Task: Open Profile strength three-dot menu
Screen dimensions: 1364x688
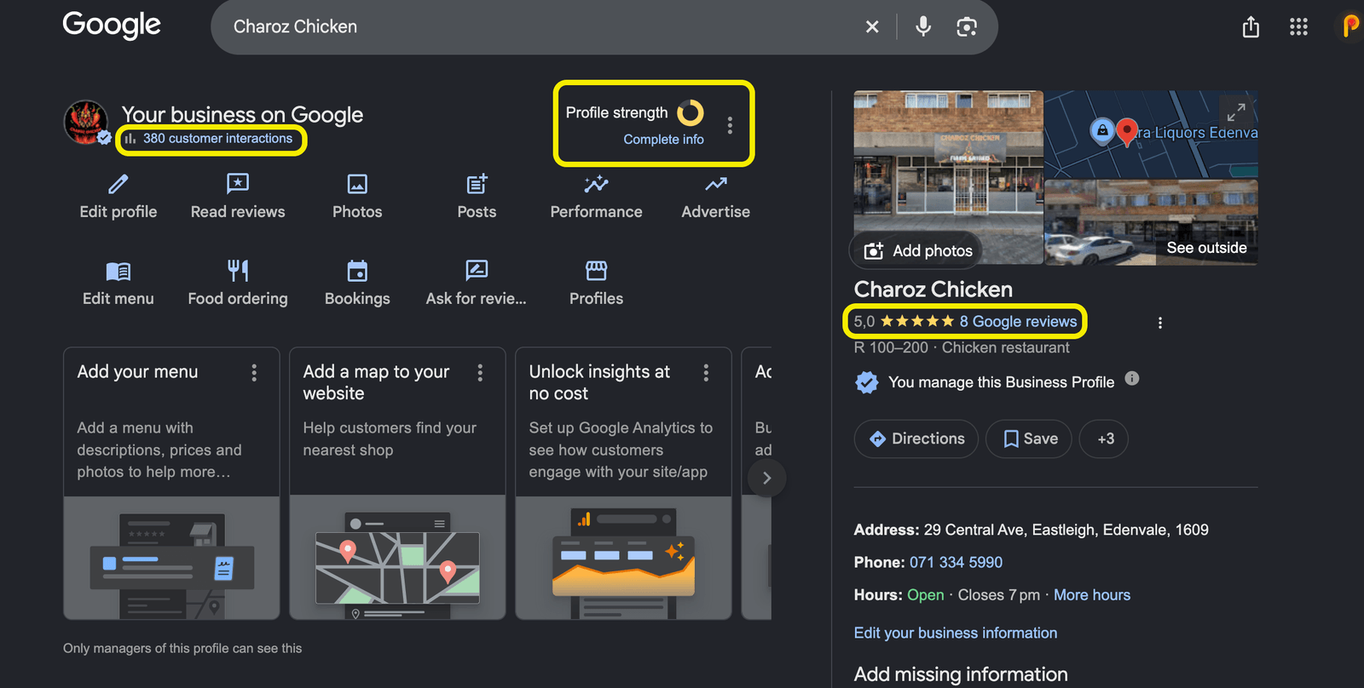Action: tap(730, 125)
